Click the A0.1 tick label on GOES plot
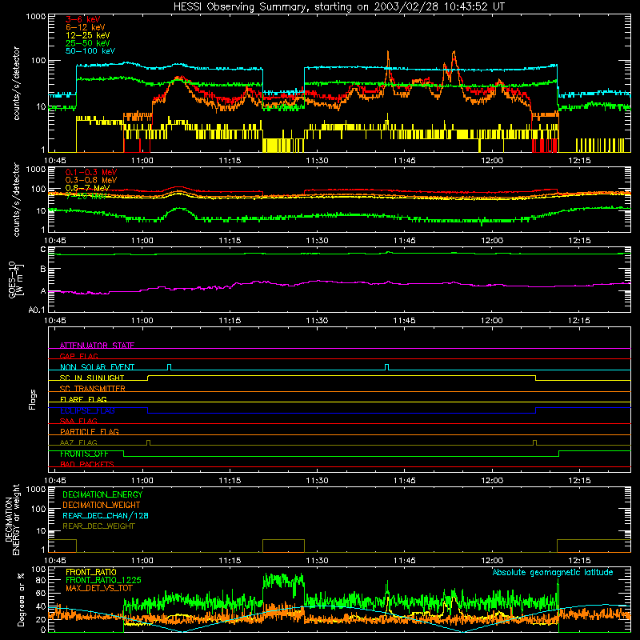The width and height of the screenshot is (640, 640). coord(37,310)
